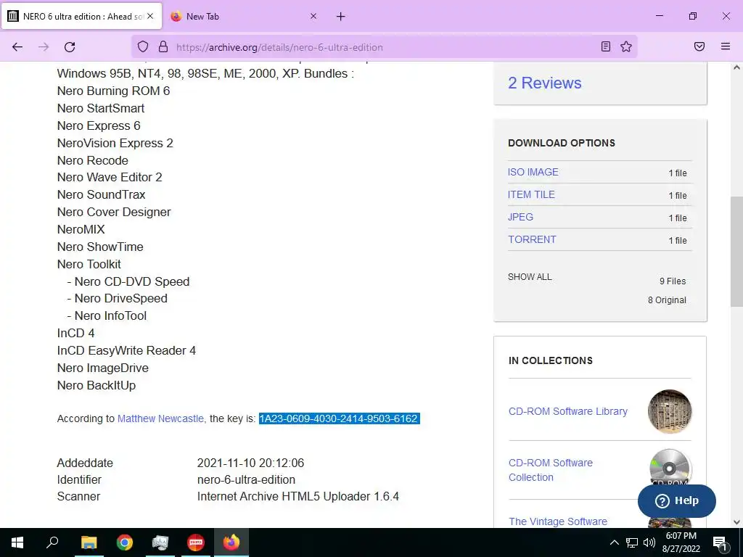Click the Forward navigation arrow
The width and height of the screenshot is (743, 557).
[44, 47]
